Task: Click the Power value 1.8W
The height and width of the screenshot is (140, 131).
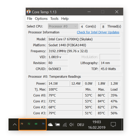Action: point(101,83)
